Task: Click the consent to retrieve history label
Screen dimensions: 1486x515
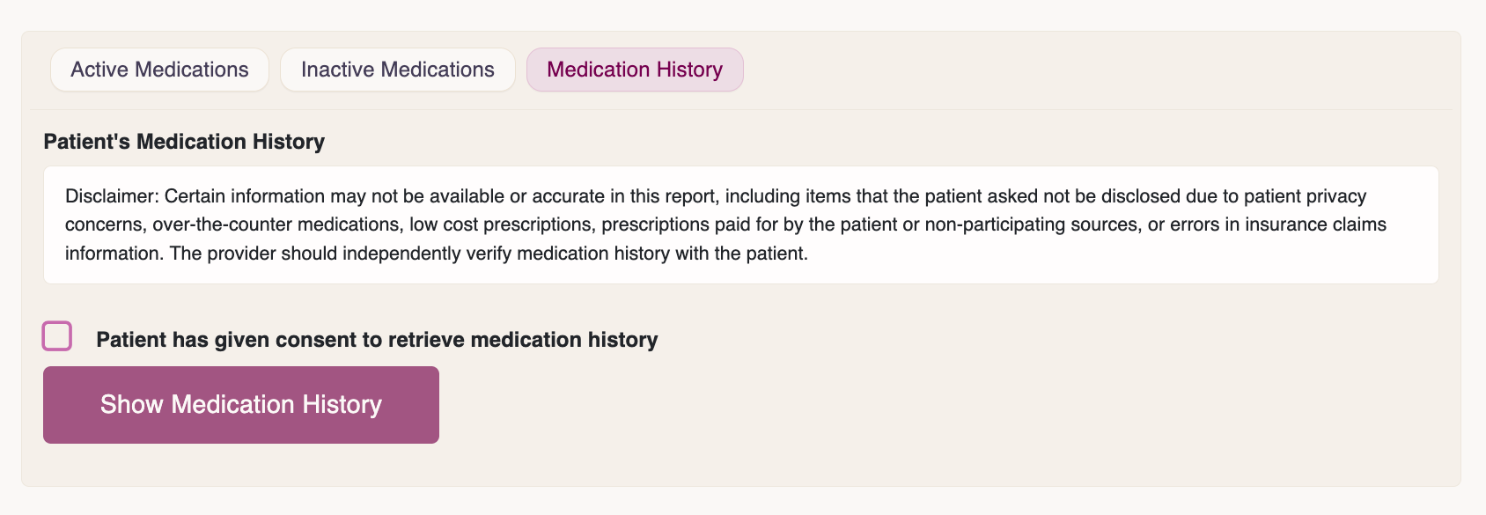Action: coord(377,340)
